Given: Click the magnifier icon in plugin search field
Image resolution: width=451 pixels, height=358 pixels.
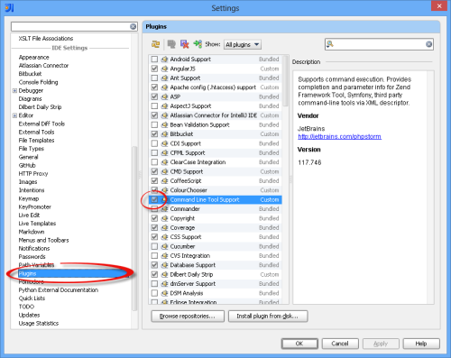Looking at the screenshot, I should [330, 44].
